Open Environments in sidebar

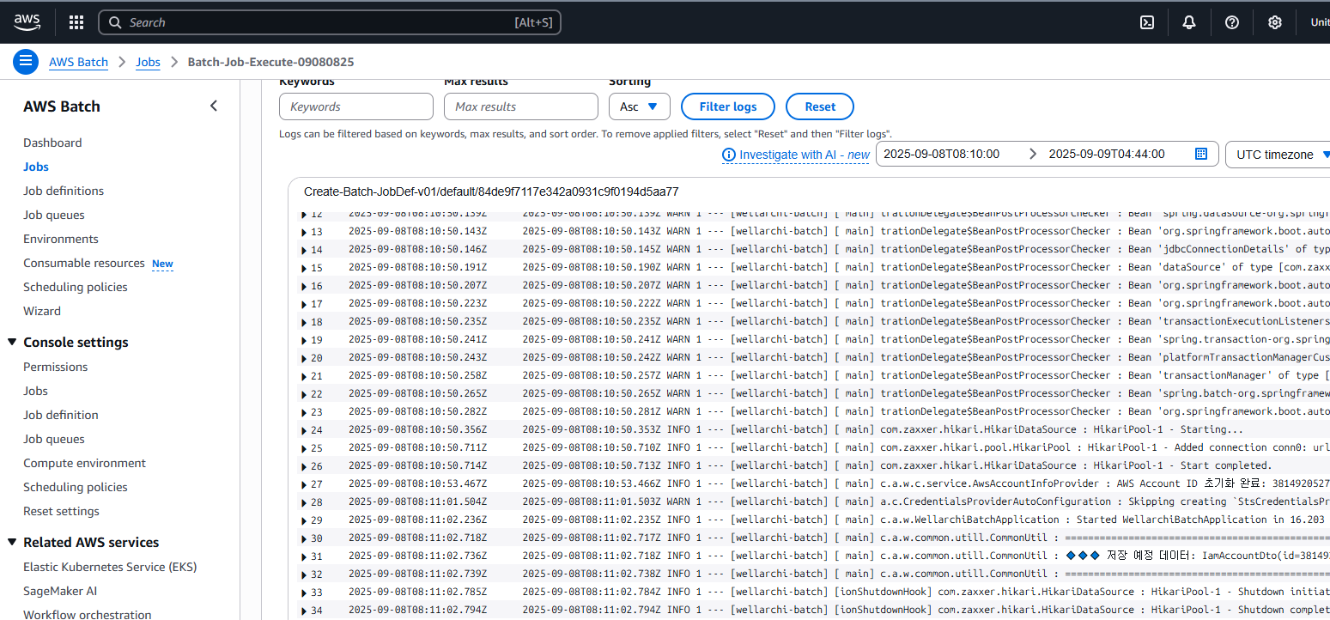[61, 239]
